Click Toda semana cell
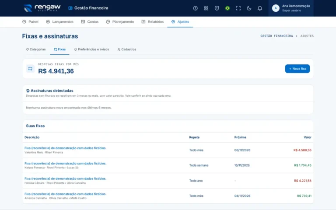This screenshot has height=210, width=336. (199, 165)
